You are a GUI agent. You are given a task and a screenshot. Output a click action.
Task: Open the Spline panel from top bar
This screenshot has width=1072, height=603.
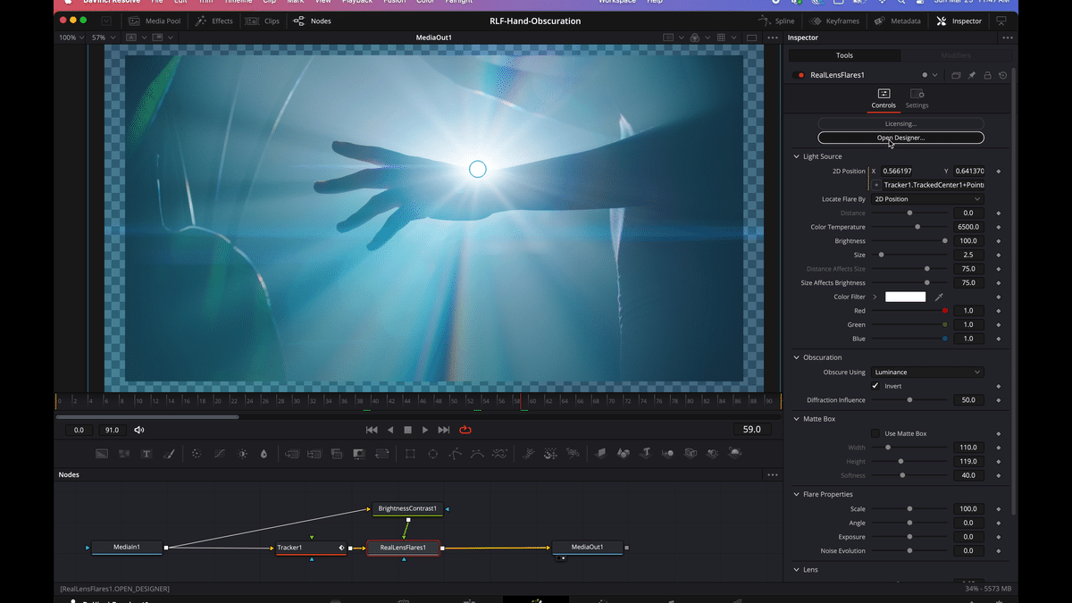pyautogui.click(x=775, y=21)
